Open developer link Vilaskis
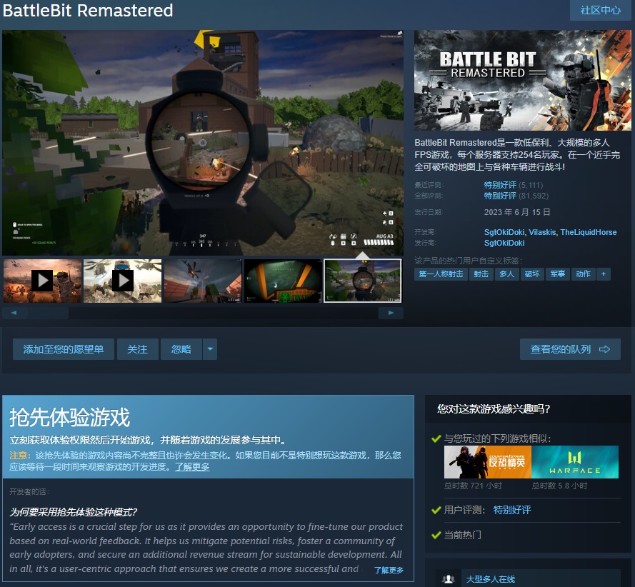Screen dimensions: 635x587 (541, 232)
